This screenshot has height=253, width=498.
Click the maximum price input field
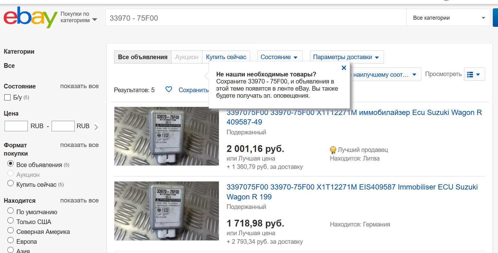click(63, 126)
